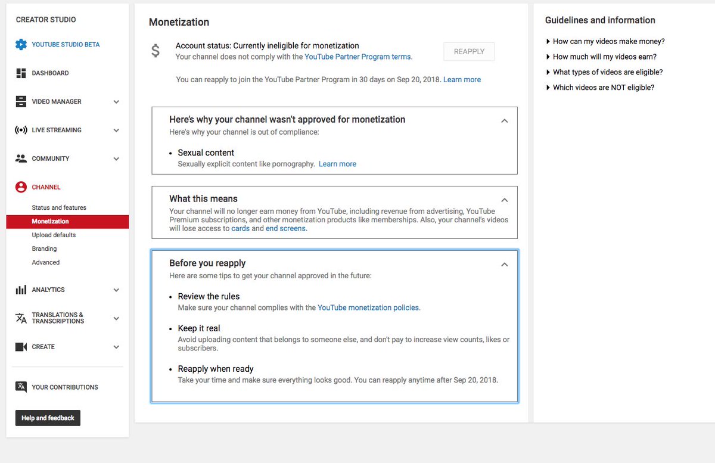Open the Advanced submenu item
The height and width of the screenshot is (463, 715).
pyautogui.click(x=45, y=262)
